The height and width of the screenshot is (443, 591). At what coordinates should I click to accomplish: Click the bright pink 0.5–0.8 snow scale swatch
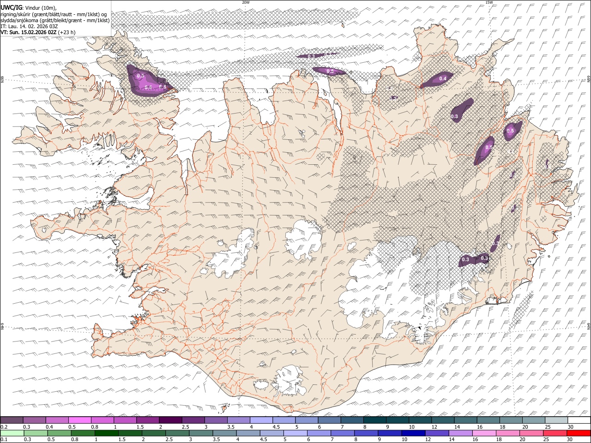(80, 420)
